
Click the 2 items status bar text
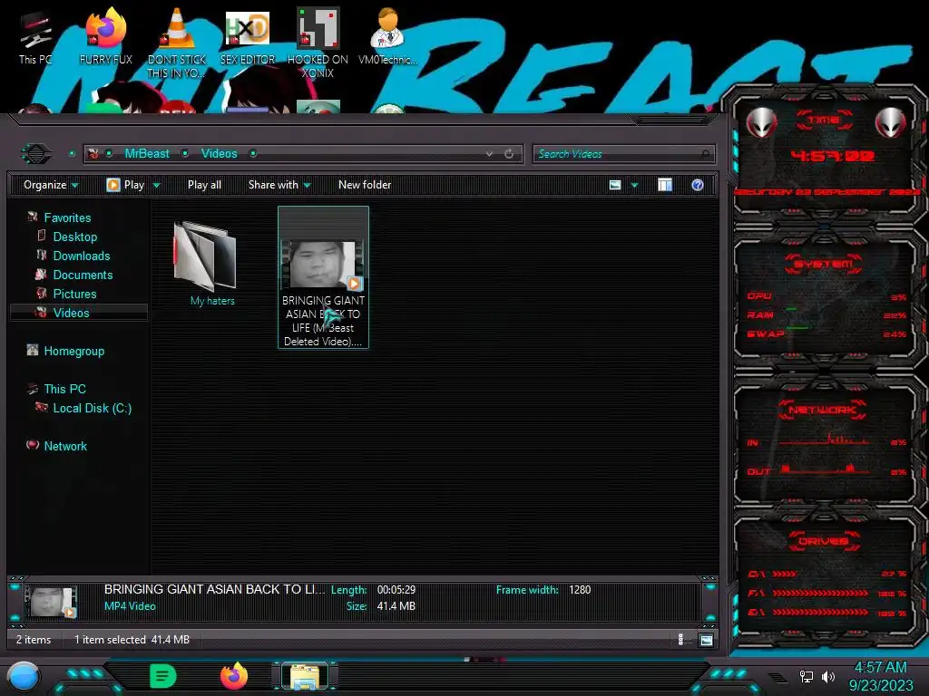(x=34, y=640)
